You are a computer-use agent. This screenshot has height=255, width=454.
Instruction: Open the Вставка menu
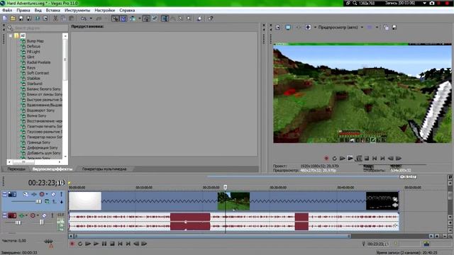click(x=53, y=10)
